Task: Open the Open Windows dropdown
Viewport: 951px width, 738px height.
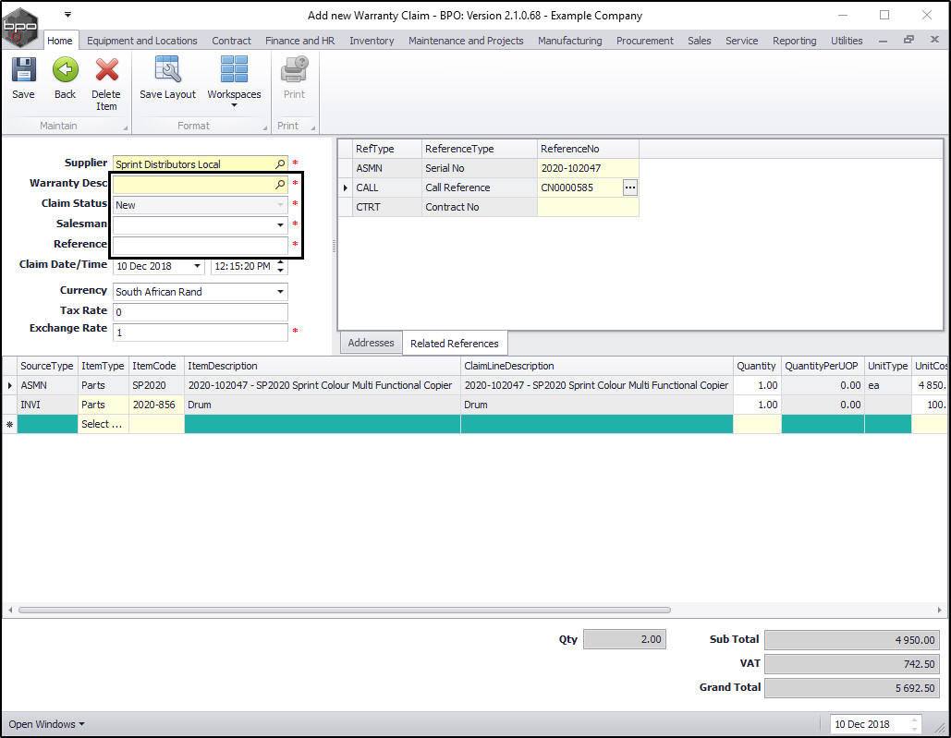Action: coord(46,724)
